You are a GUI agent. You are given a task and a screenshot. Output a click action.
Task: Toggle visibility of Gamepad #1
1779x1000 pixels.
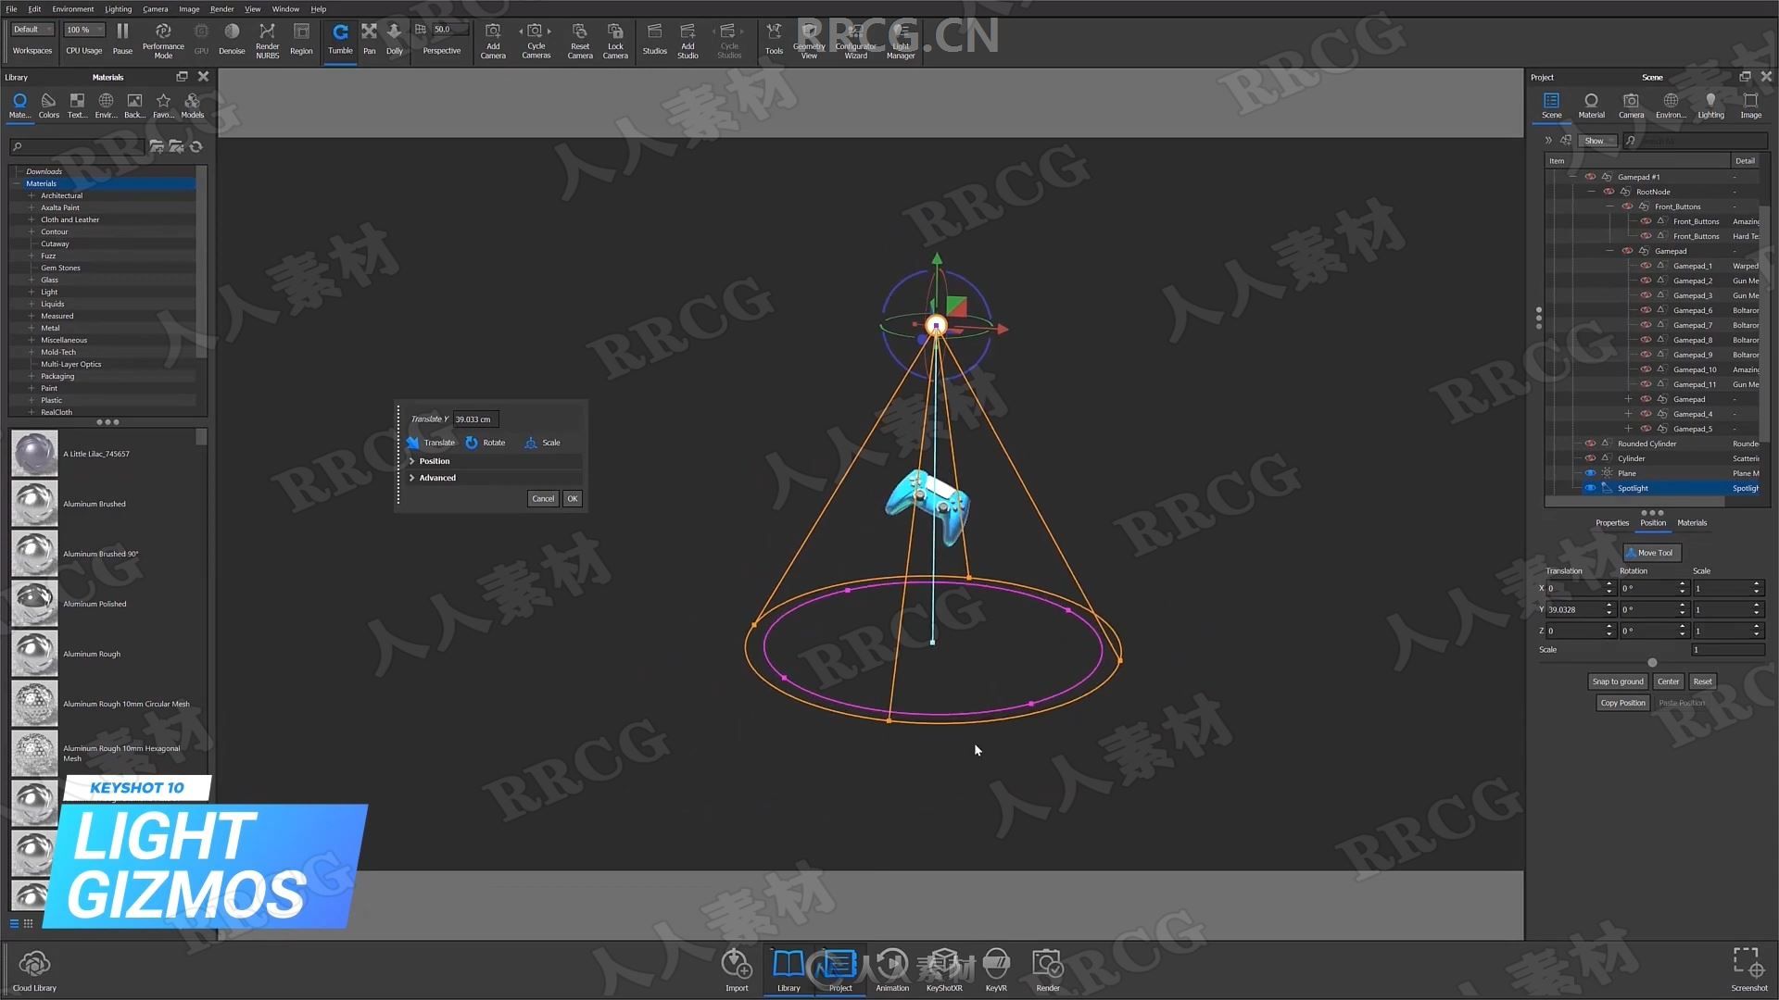(x=1590, y=177)
